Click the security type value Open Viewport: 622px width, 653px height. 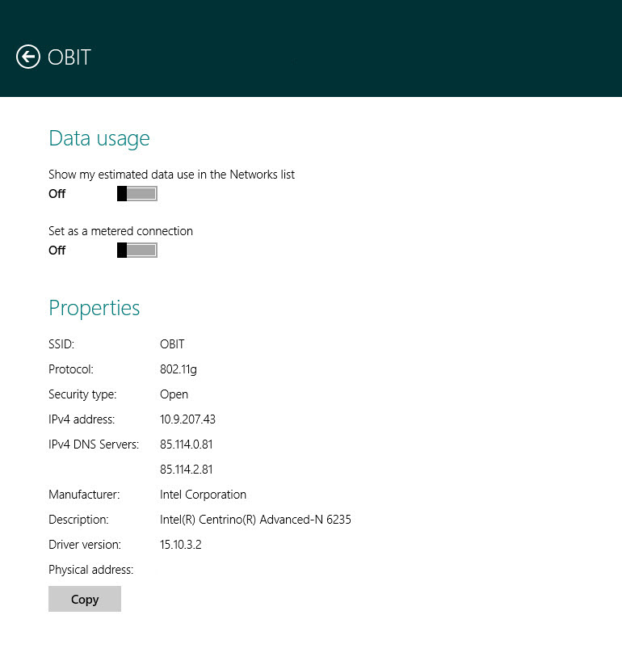pos(174,394)
